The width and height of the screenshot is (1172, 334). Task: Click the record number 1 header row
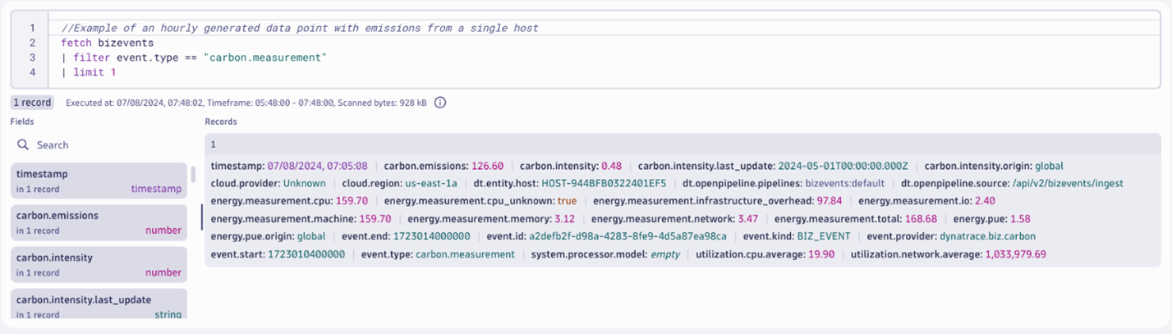click(x=683, y=144)
